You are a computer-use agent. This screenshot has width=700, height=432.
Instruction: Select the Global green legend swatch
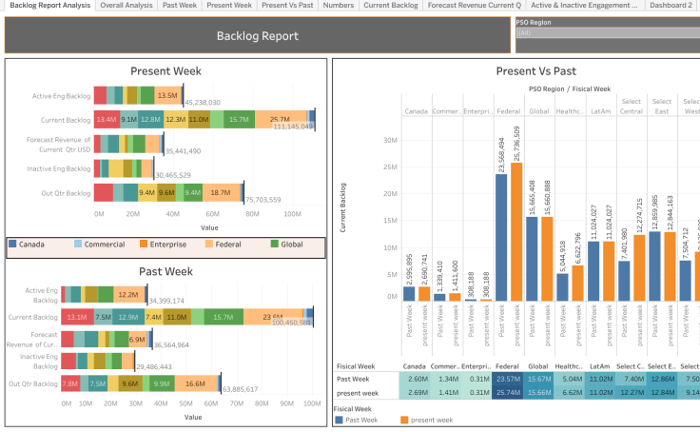[x=275, y=244]
